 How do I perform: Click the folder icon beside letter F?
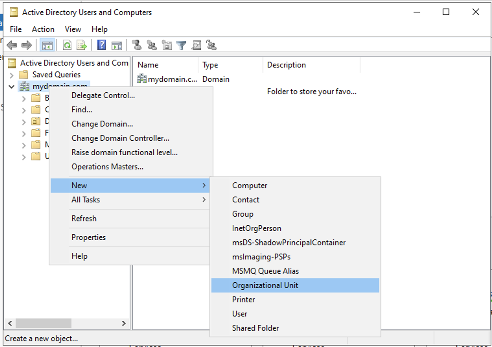[x=36, y=133]
